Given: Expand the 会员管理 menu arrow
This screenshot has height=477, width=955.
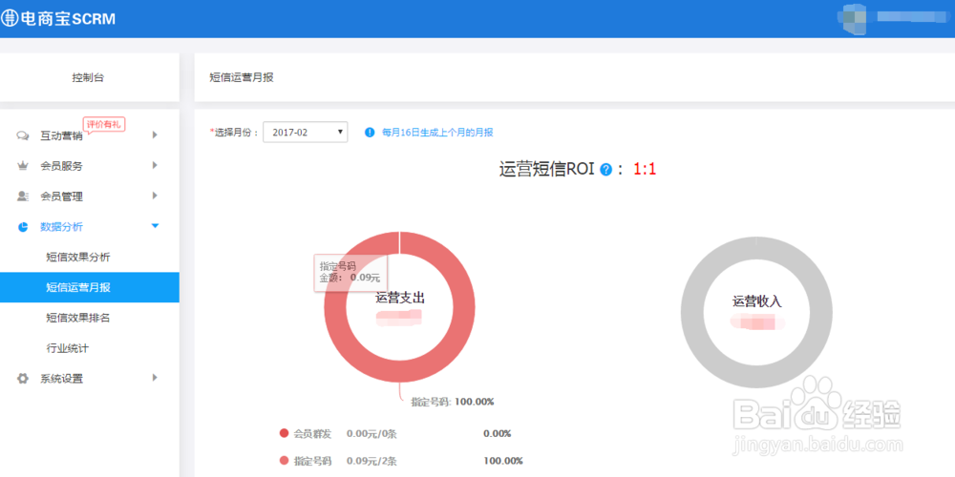Looking at the screenshot, I should pyautogui.click(x=155, y=196).
